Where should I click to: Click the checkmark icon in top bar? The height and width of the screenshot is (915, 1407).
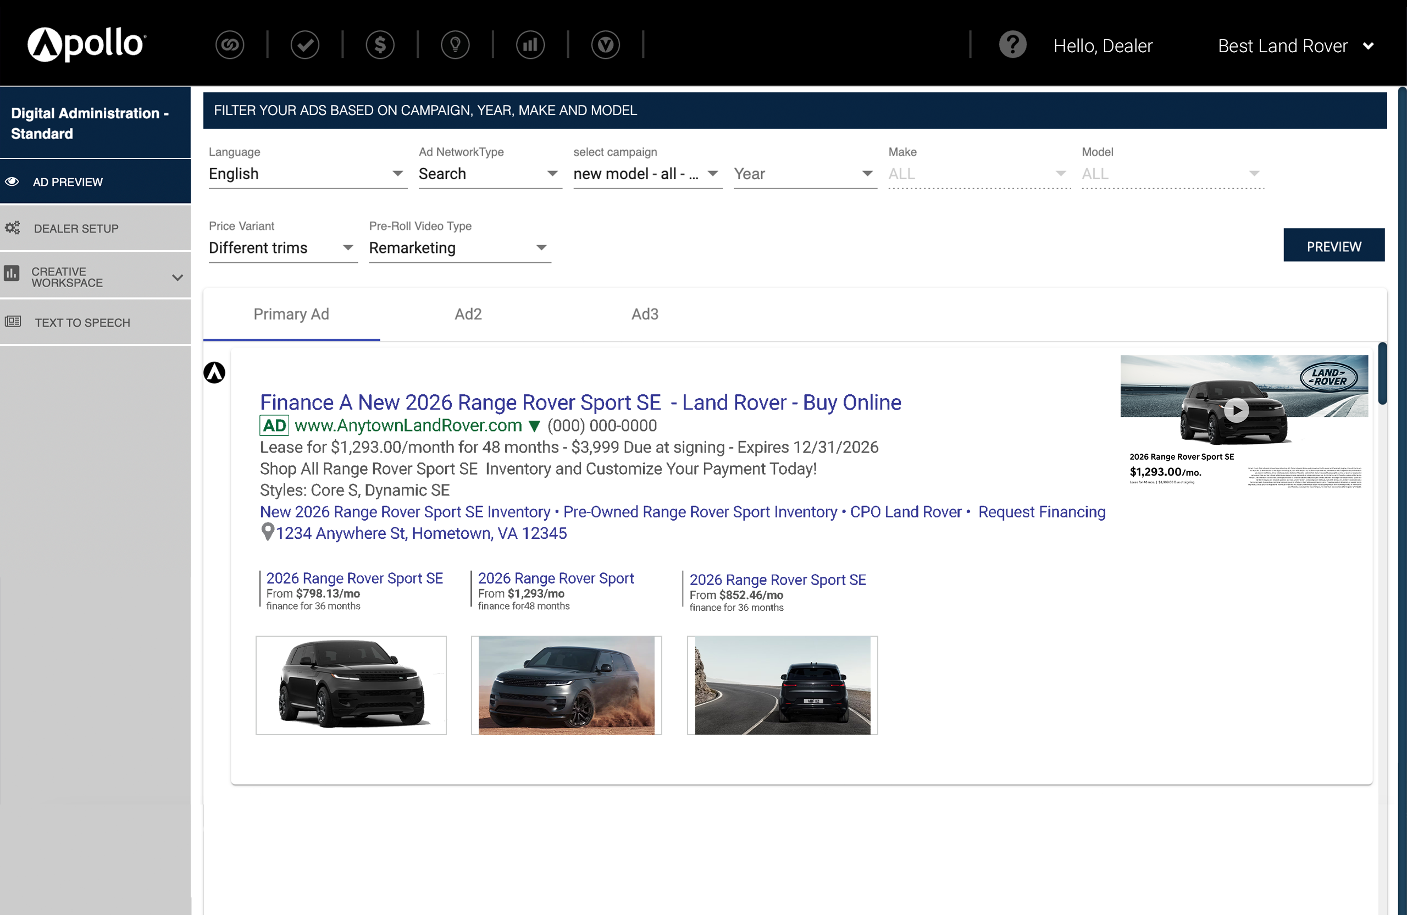coord(304,45)
